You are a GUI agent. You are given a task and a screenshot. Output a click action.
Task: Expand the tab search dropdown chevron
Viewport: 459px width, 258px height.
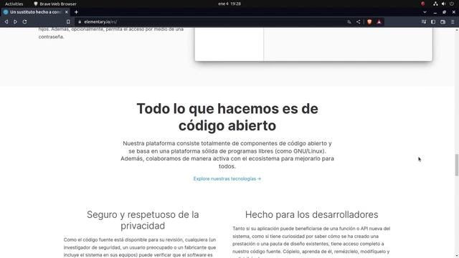click(425, 12)
